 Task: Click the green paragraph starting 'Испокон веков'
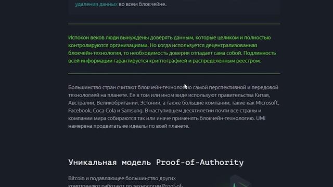point(172,49)
